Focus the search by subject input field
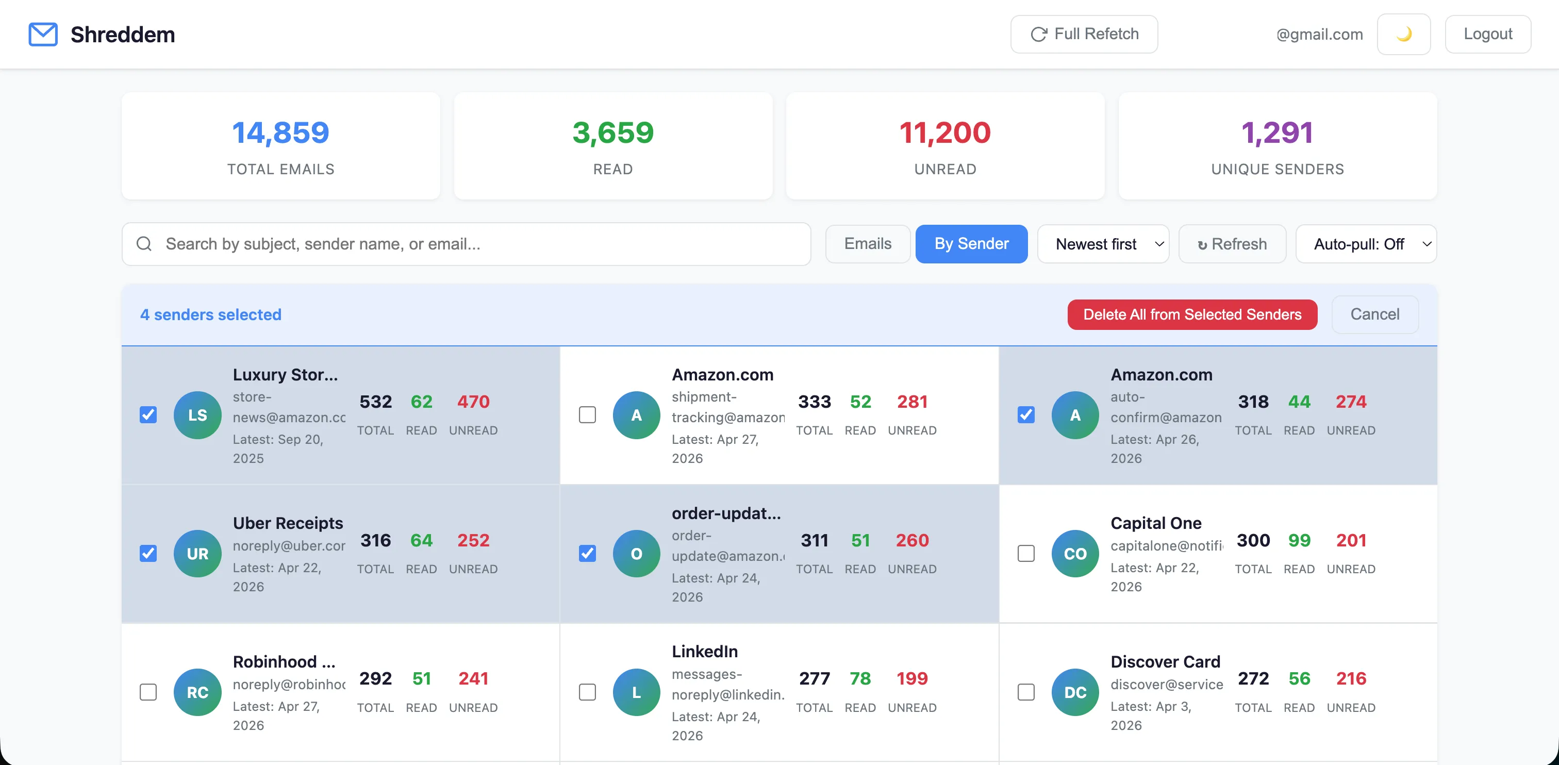This screenshot has height=765, width=1559. tap(466, 244)
